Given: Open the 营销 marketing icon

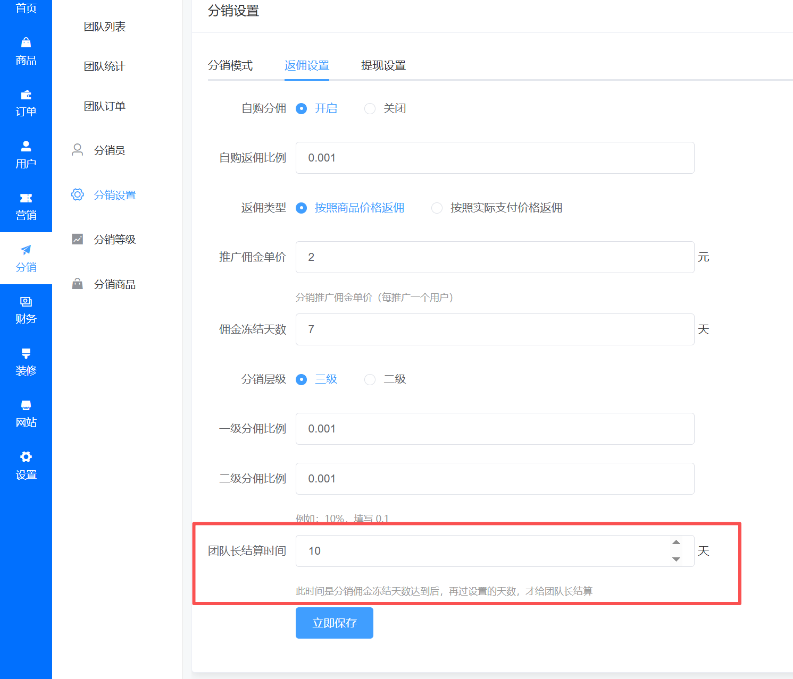Looking at the screenshot, I should tap(26, 198).
